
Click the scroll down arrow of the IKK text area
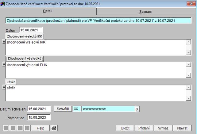click(188, 53)
